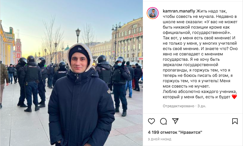243x146 pixels.
Task: Like the post with the heart icon
Action: pos(151,121)
